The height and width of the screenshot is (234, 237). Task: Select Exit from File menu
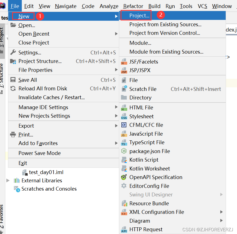tap(63, 163)
